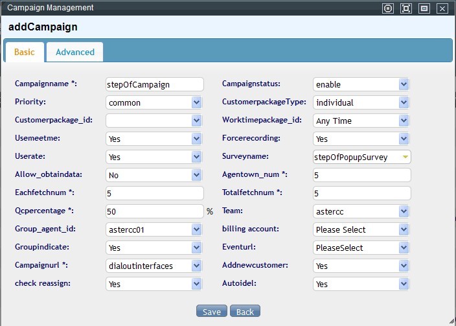The height and width of the screenshot is (326, 456).
Task: Click the fullscreen expand icon in title bar
Action: pyautogui.click(x=406, y=8)
